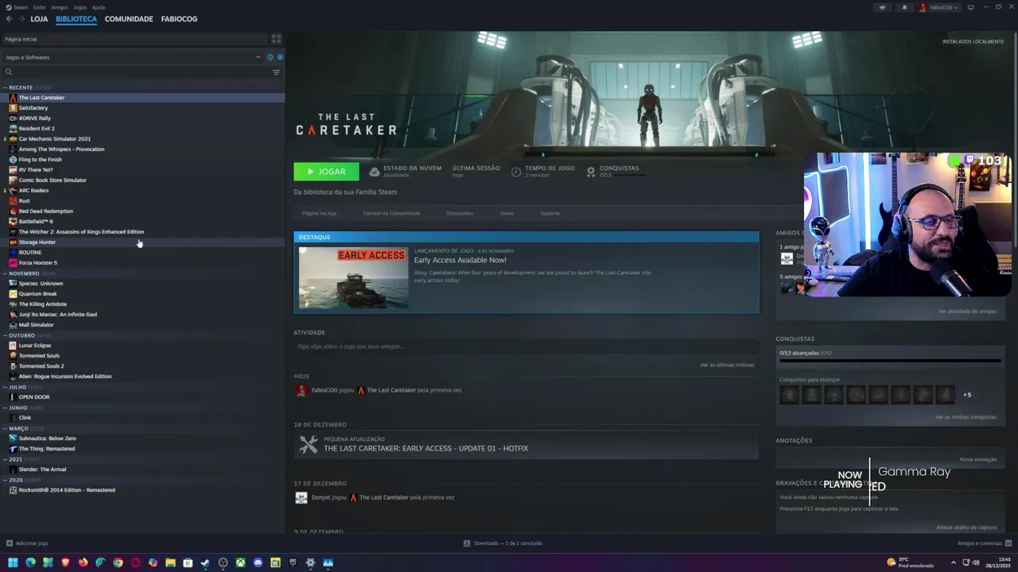
Task: Click the Storage Hunter game icon
Action: click(x=13, y=242)
